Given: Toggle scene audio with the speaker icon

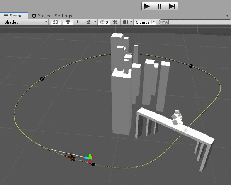Looking at the screenshot, I should tap(78, 22).
